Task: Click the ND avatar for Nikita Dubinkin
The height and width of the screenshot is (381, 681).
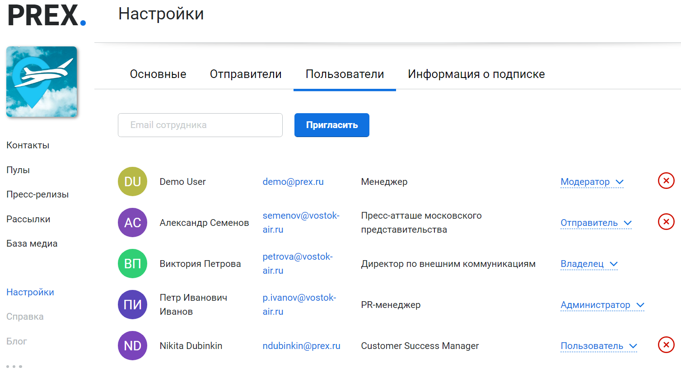Action: click(x=132, y=346)
